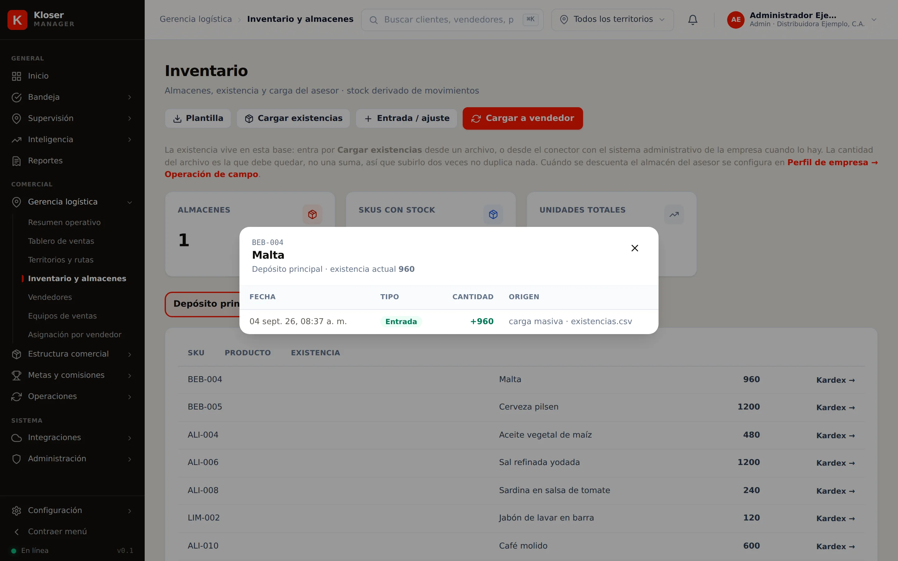Click the SKUs con stock cube icon

tap(493, 214)
